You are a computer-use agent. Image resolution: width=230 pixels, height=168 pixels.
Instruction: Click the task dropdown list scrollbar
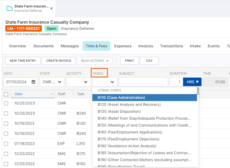[x=198, y=91]
